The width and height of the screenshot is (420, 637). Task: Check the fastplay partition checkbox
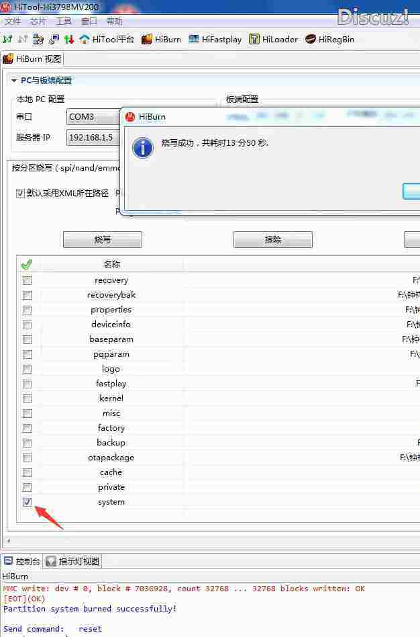[28, 384]
